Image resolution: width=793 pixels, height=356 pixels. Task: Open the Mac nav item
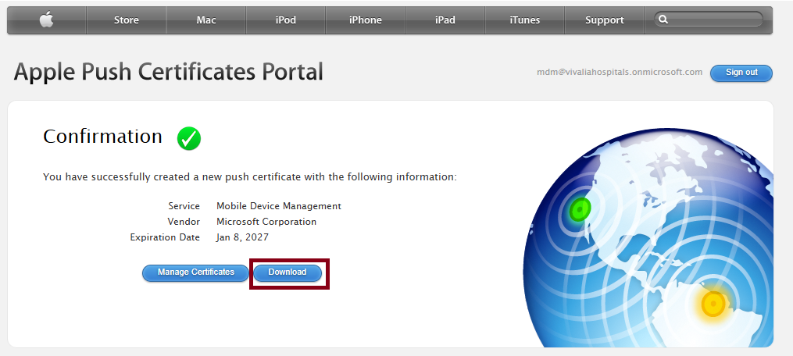pyautogui.click(x=206, y=20)
